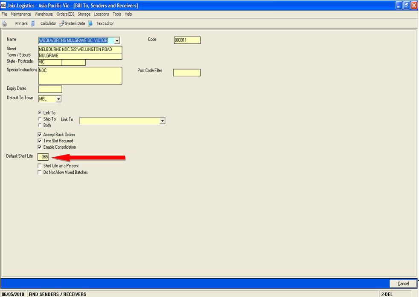Select the Ship To radio button
This screenshot has width=419, height=297.
40,119
